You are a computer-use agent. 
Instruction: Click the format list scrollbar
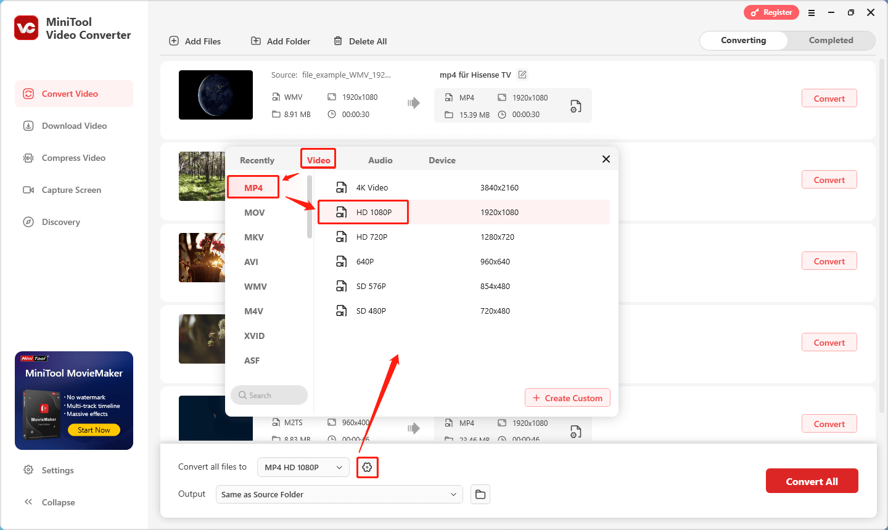310,207
